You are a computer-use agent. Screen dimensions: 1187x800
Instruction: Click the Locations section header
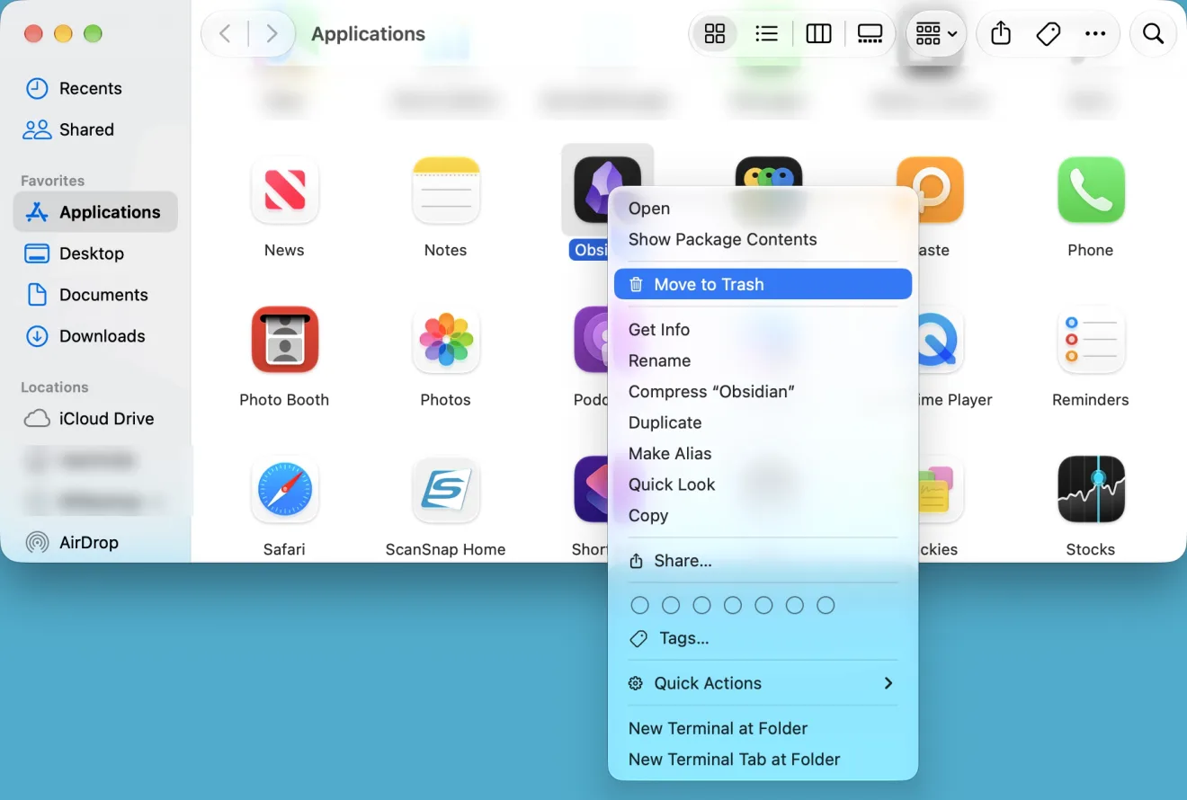54,387
